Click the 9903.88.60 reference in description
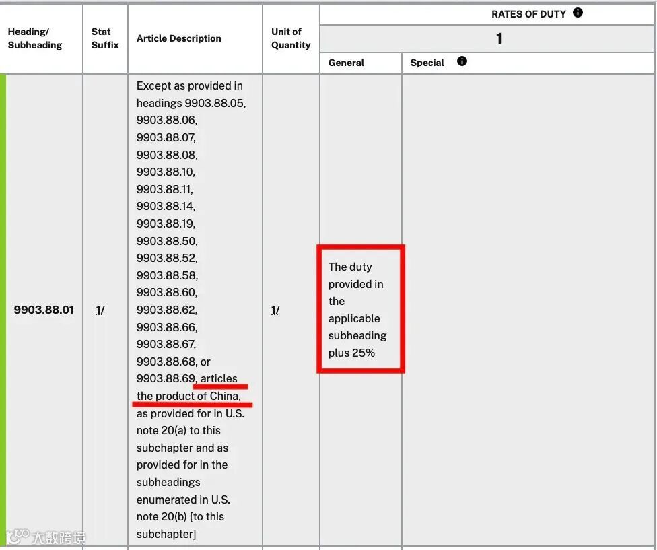 [x=167, y=292]
